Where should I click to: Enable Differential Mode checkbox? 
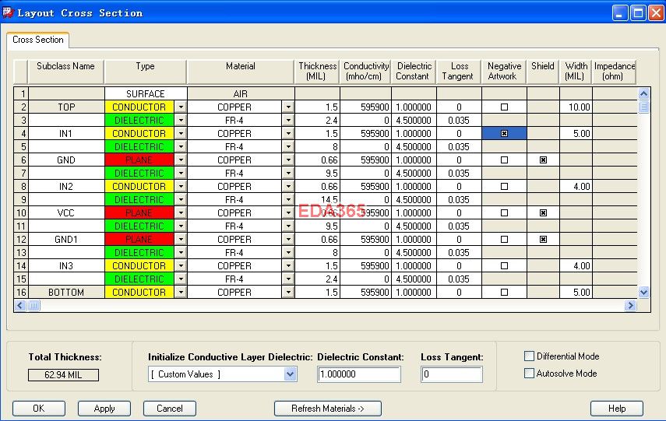click(x=530, y=356)
